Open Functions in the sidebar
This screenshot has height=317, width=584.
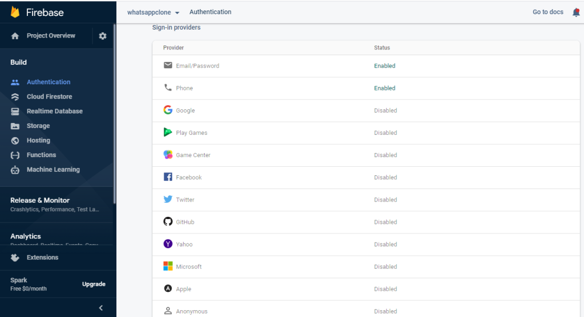click(x=41, y=155)
